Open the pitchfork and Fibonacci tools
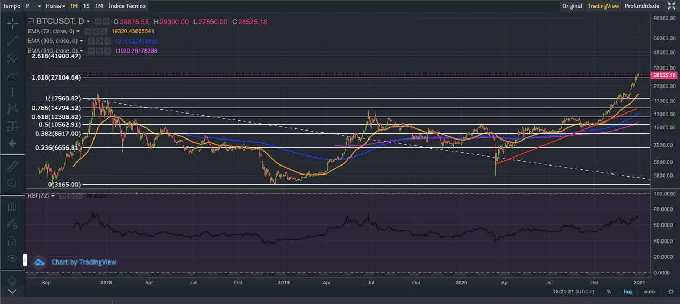Image resolution: width=680 pixels, height=304 pixels. pyautogui.click(x=12, y=58)
